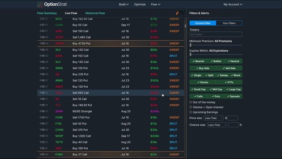Open the Build dropdown menu

point(124,4)
